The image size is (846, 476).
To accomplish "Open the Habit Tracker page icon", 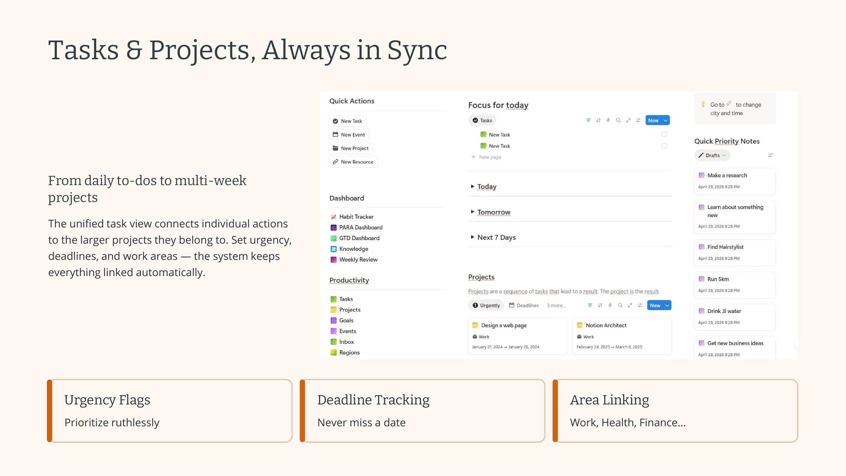I will point(333,217).
